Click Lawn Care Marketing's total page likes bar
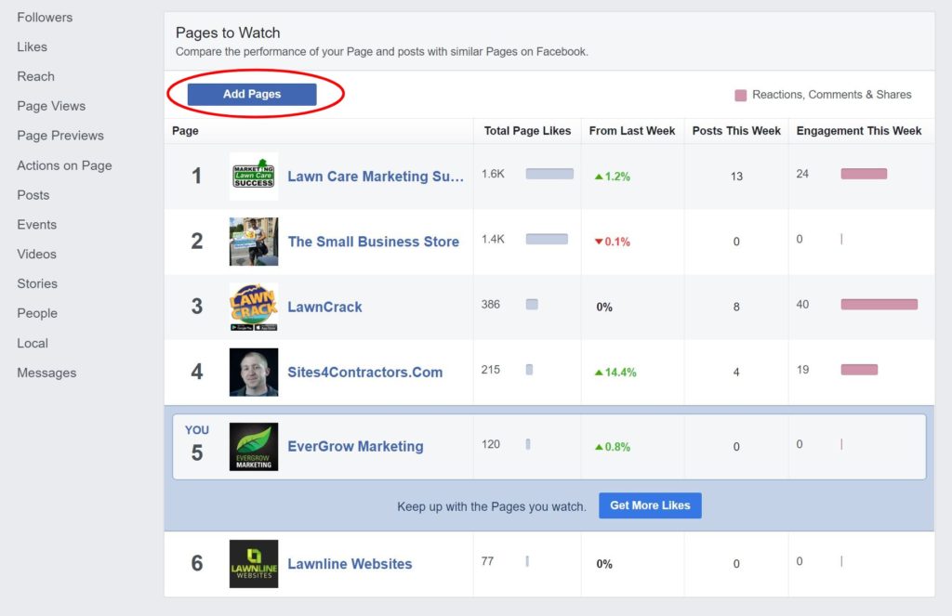Image resolution: width=952 pixels, height=616 pixels. point(549,174)
